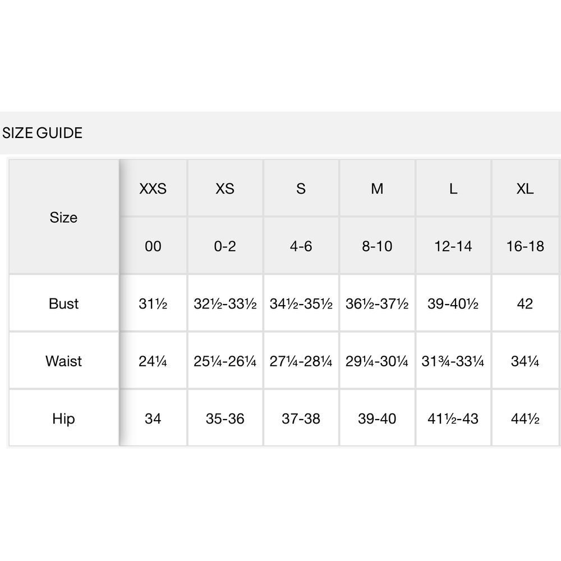This screenshot has height=561, width=561.
Task: Click the M size header cell
Action: 377,188
